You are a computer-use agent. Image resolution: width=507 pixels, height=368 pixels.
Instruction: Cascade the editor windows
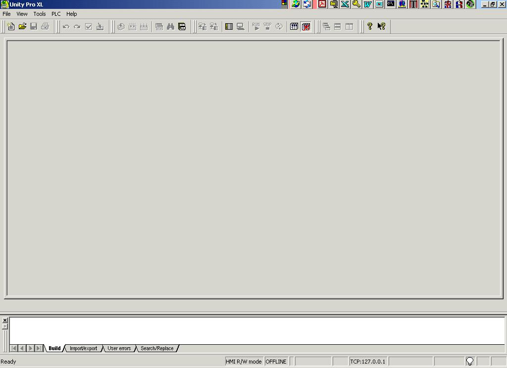tap(326, 26)
